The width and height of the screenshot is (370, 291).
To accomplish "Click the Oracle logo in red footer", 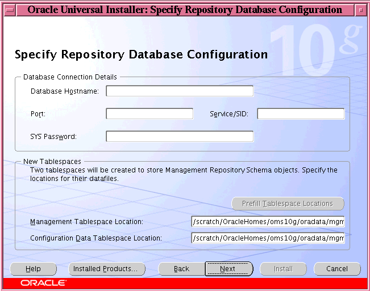I will coord(43,282).
